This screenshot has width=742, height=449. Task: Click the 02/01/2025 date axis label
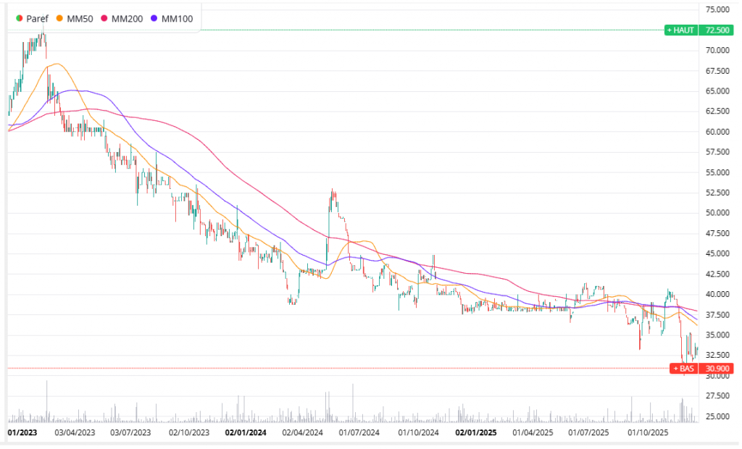(x=475, y=432)
